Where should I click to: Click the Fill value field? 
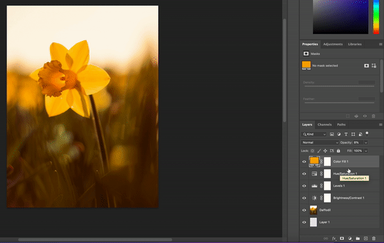coord(358,151)
